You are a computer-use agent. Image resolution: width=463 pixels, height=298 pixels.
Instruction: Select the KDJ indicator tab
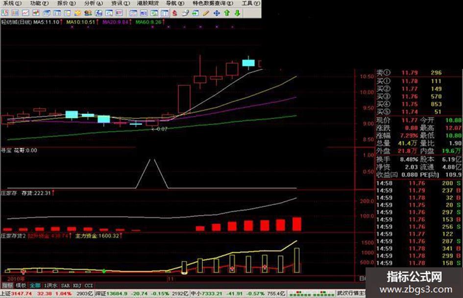coord(77,285)
